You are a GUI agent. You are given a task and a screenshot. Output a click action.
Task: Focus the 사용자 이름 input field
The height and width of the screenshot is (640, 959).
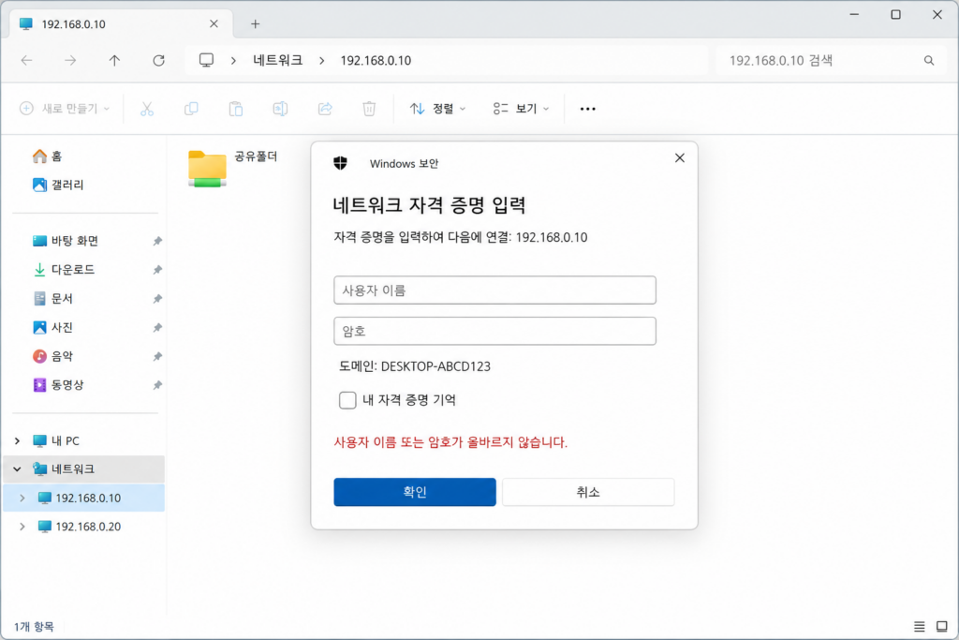pos(494,290)
